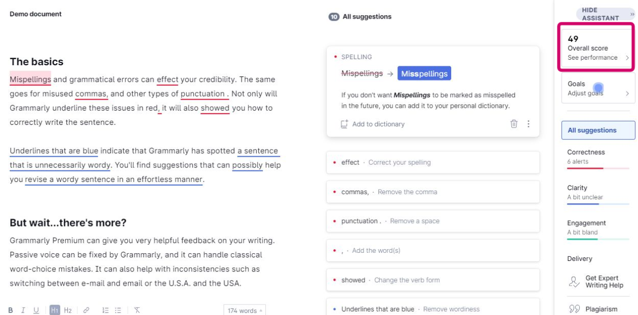Expand Overall score performance chevron

[x=627, y=58]
